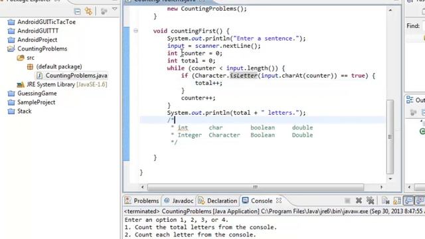Switch to the Javadoc tab
This screenshot has height=239, width=425.
pyautogui.click(x=179, y=200)
